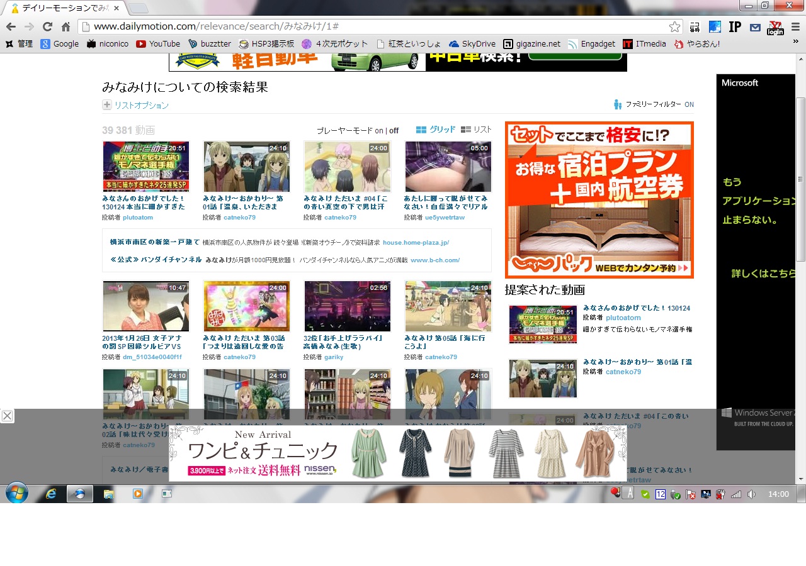Open a new tab

pos(138,8)
